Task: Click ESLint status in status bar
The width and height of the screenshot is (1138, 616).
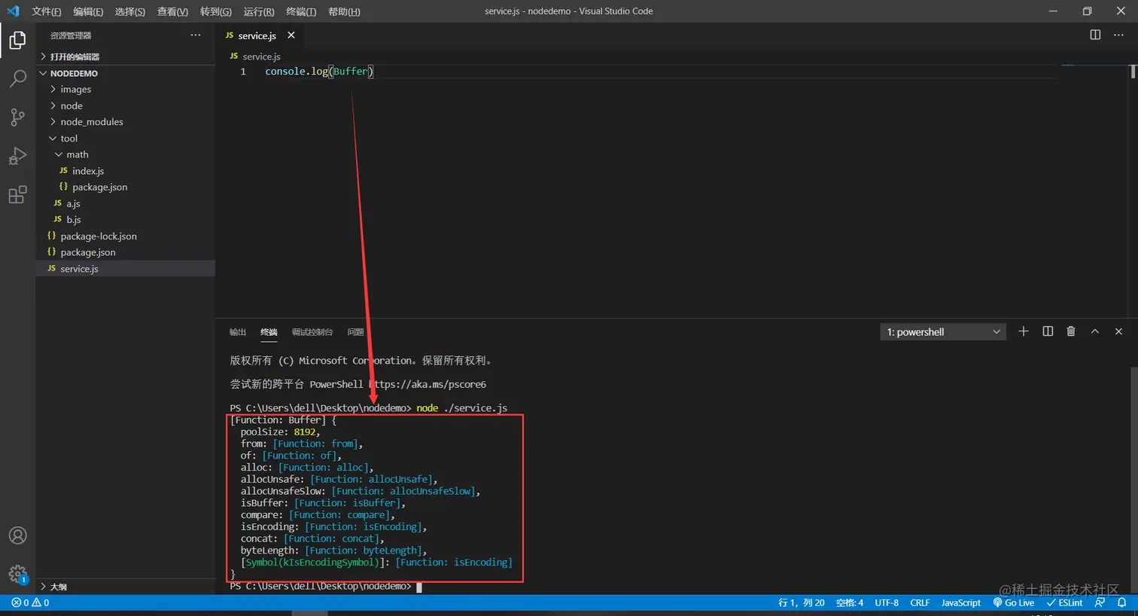Action: pos(1064,603)
